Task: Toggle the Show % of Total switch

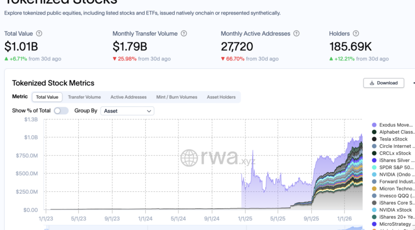Action: point(61,111)
